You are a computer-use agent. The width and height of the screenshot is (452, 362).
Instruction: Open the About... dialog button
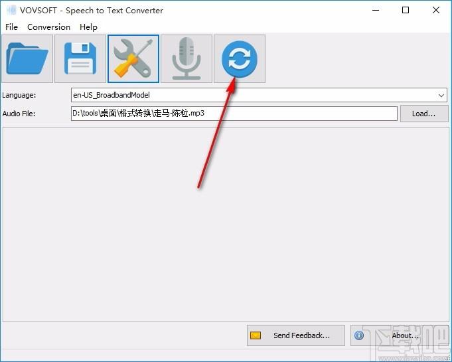[400, 335]
